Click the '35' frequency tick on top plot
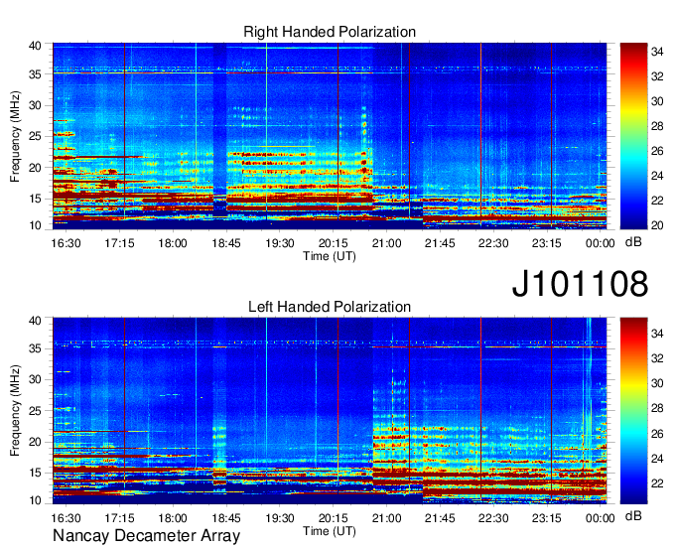Image resolution: width=675 pixels, height=548 pixels. click(x=35, y=74)
